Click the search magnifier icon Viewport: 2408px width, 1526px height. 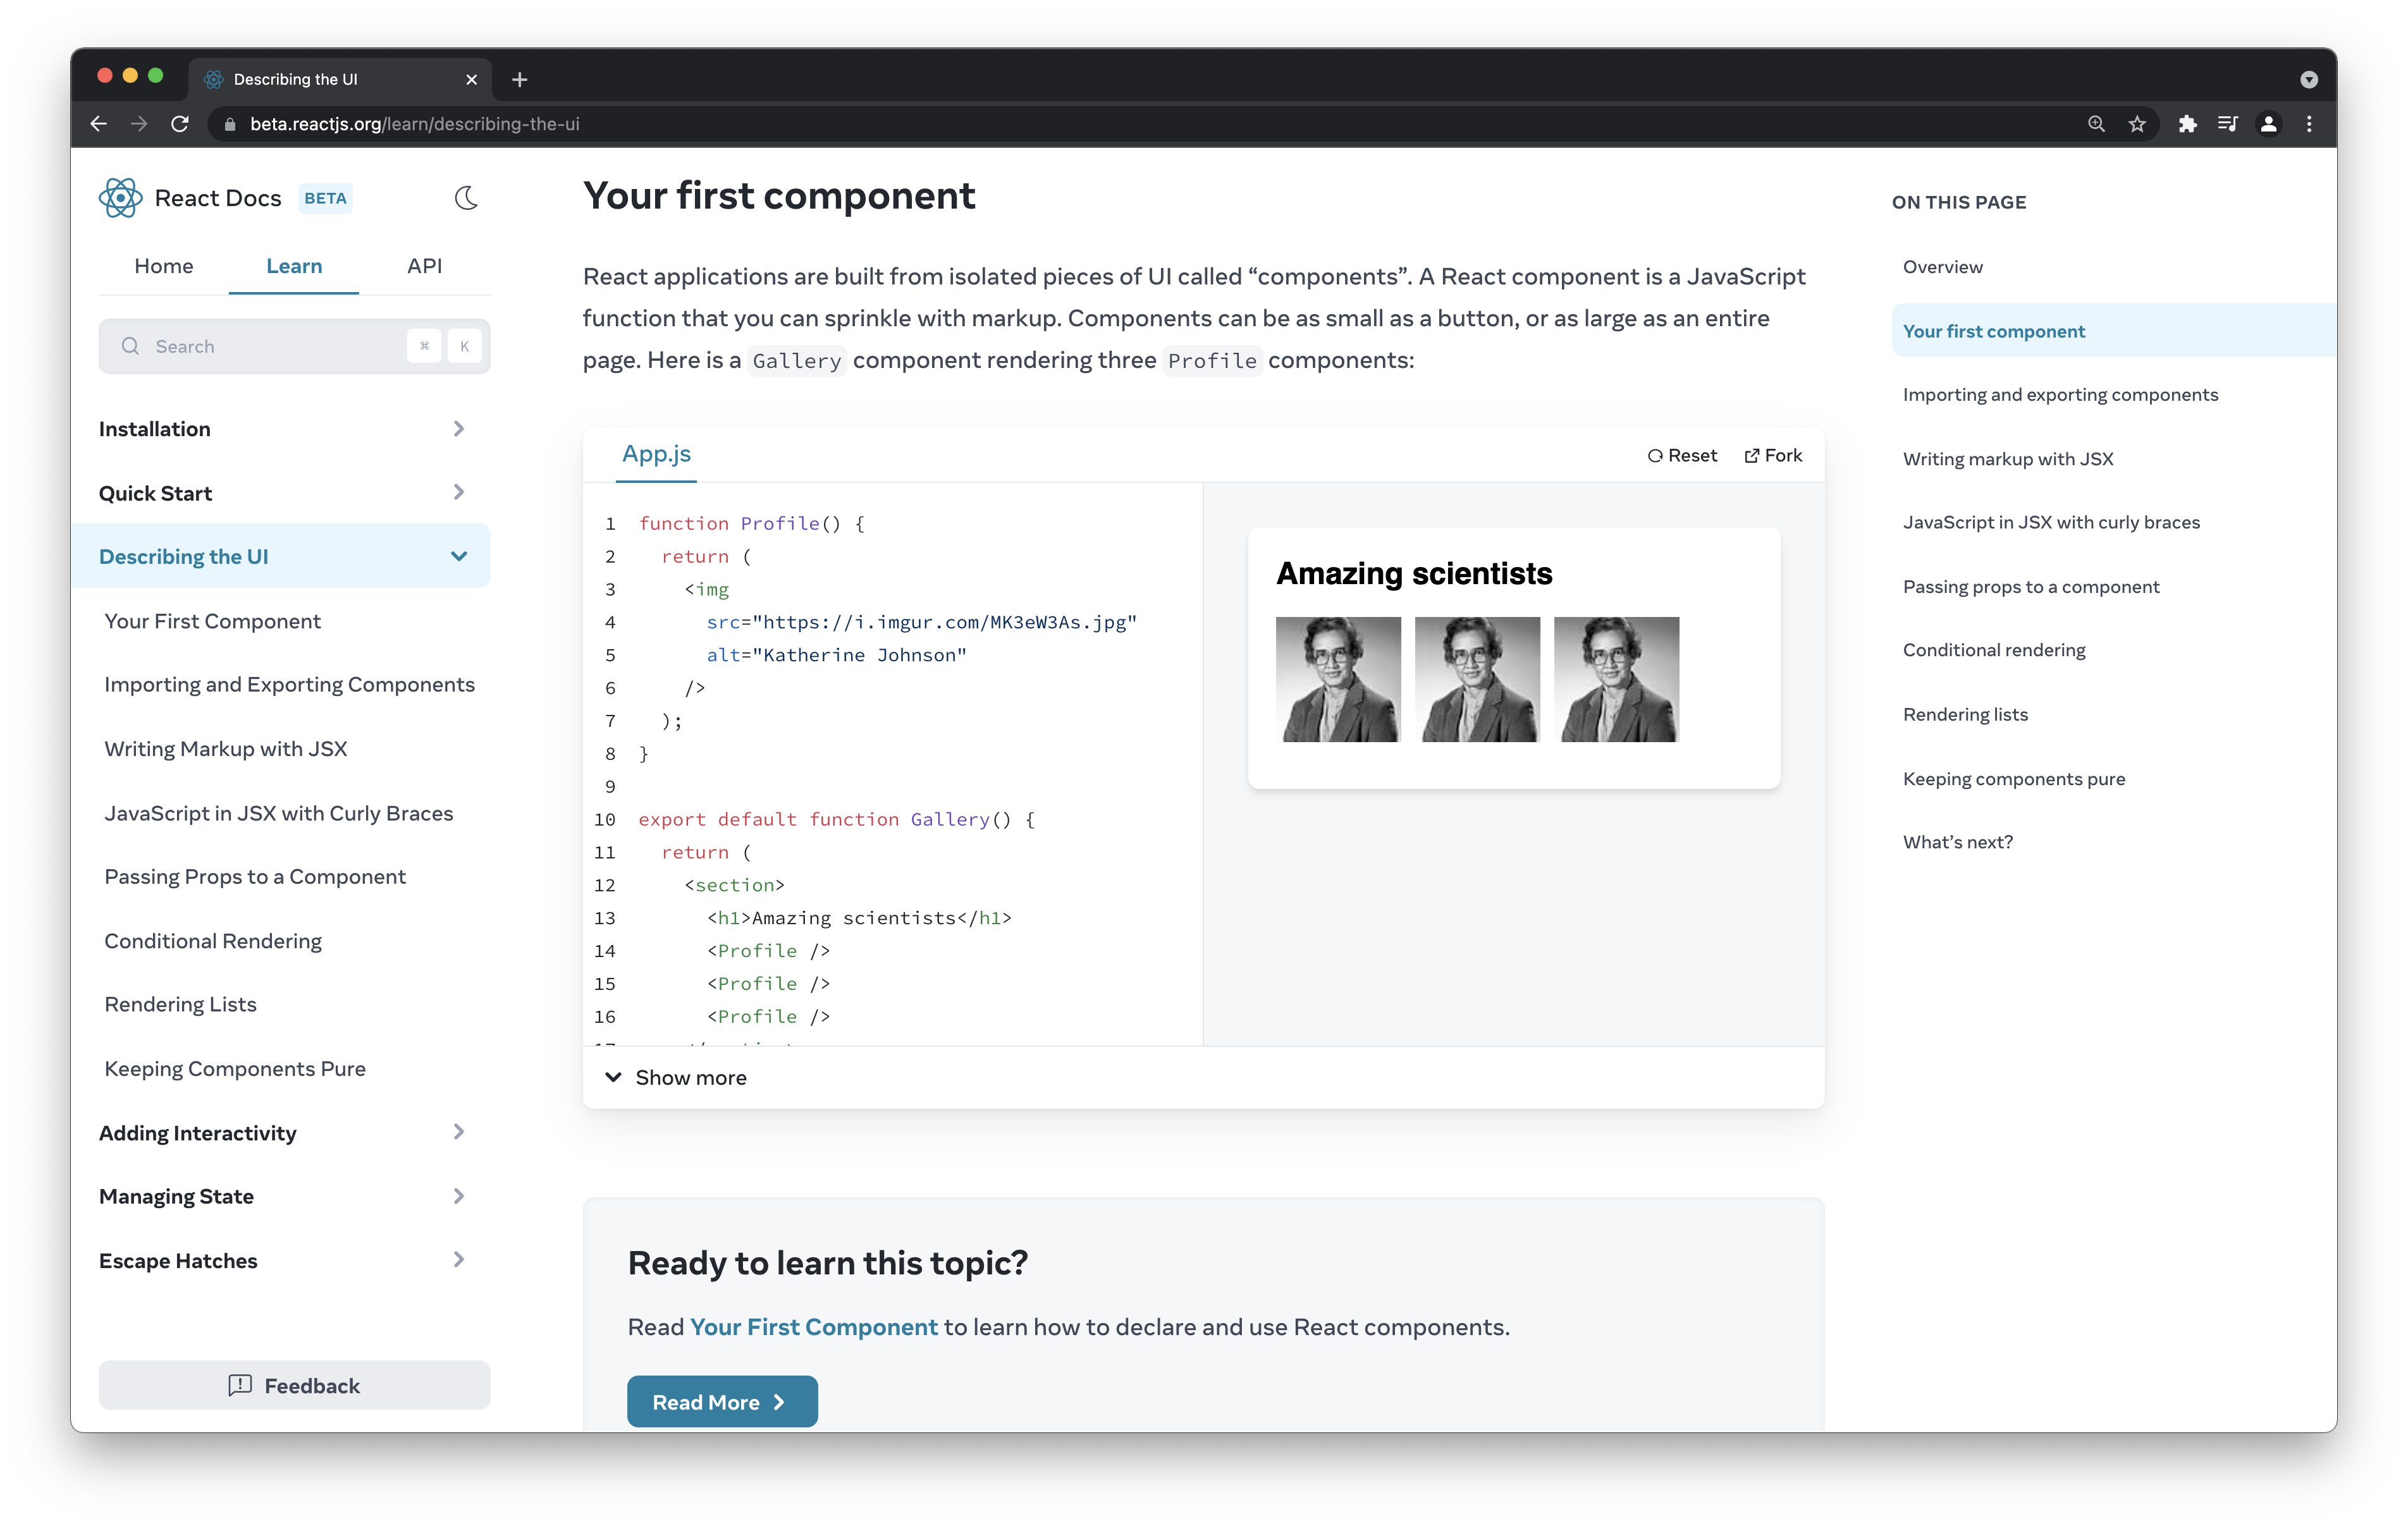point(130,345)
